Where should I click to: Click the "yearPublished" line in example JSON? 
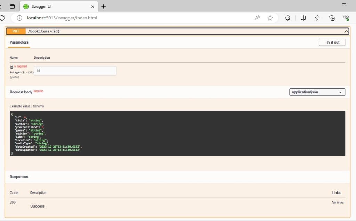coord(30,127)
